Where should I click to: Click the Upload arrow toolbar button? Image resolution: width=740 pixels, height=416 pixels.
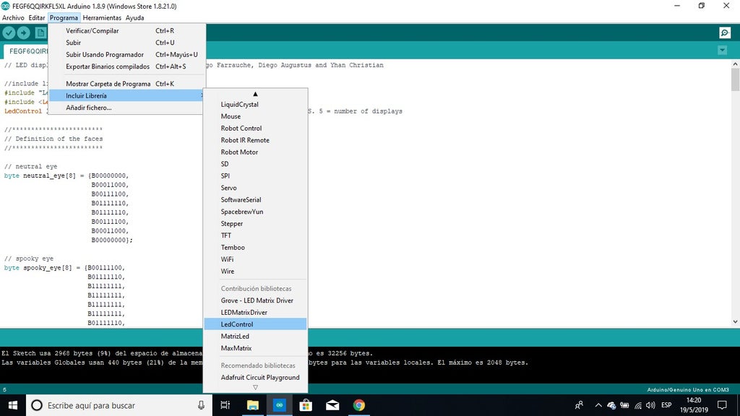click(x=24, y=32)
